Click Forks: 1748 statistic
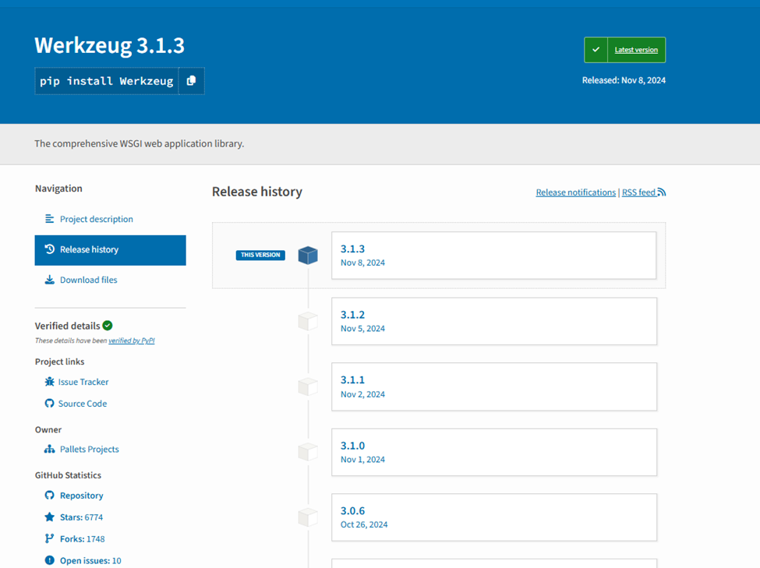This screenshot has width=760, height=568. point(83,539)
